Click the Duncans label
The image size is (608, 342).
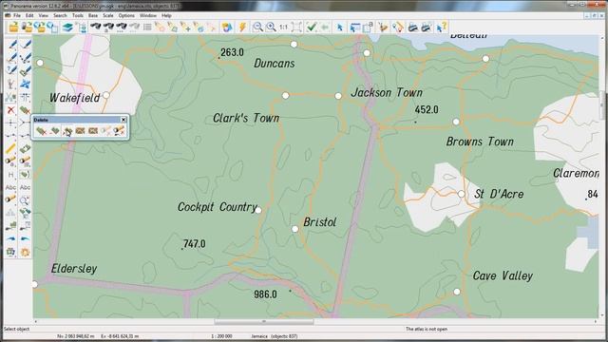(x=275, y=64)
